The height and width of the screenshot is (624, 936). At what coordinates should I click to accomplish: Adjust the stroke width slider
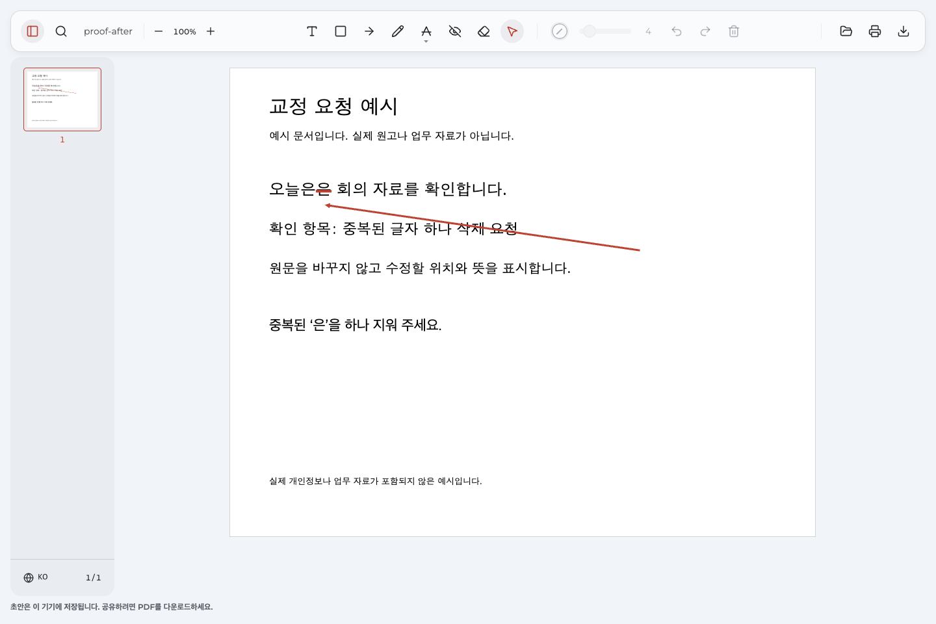(x=605, y=31)
